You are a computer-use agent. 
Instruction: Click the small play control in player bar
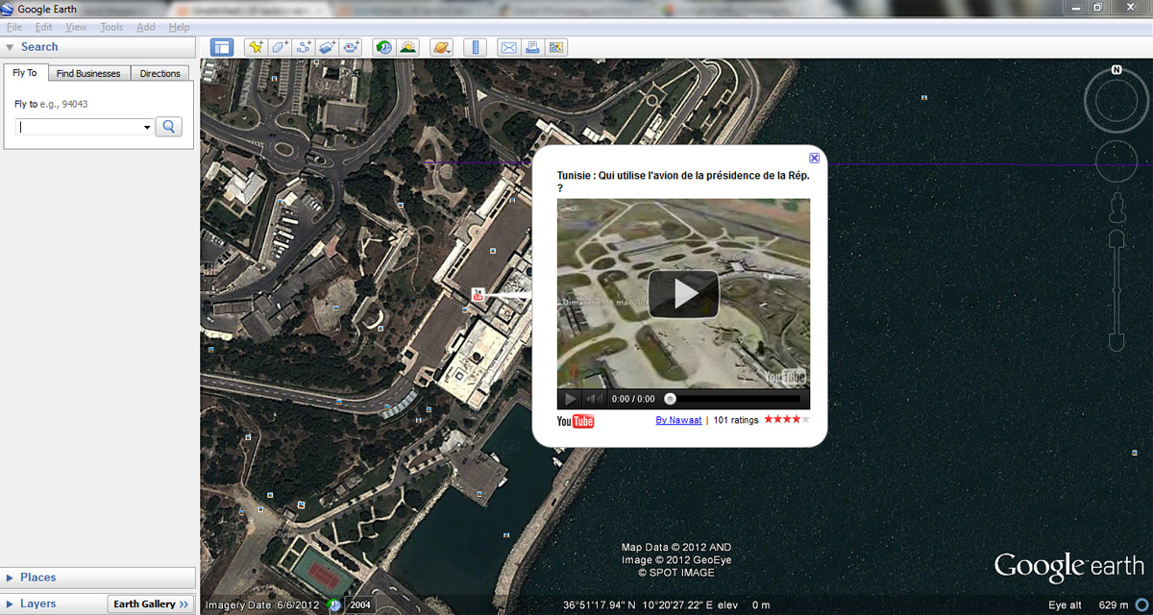[x=570, y=399]
